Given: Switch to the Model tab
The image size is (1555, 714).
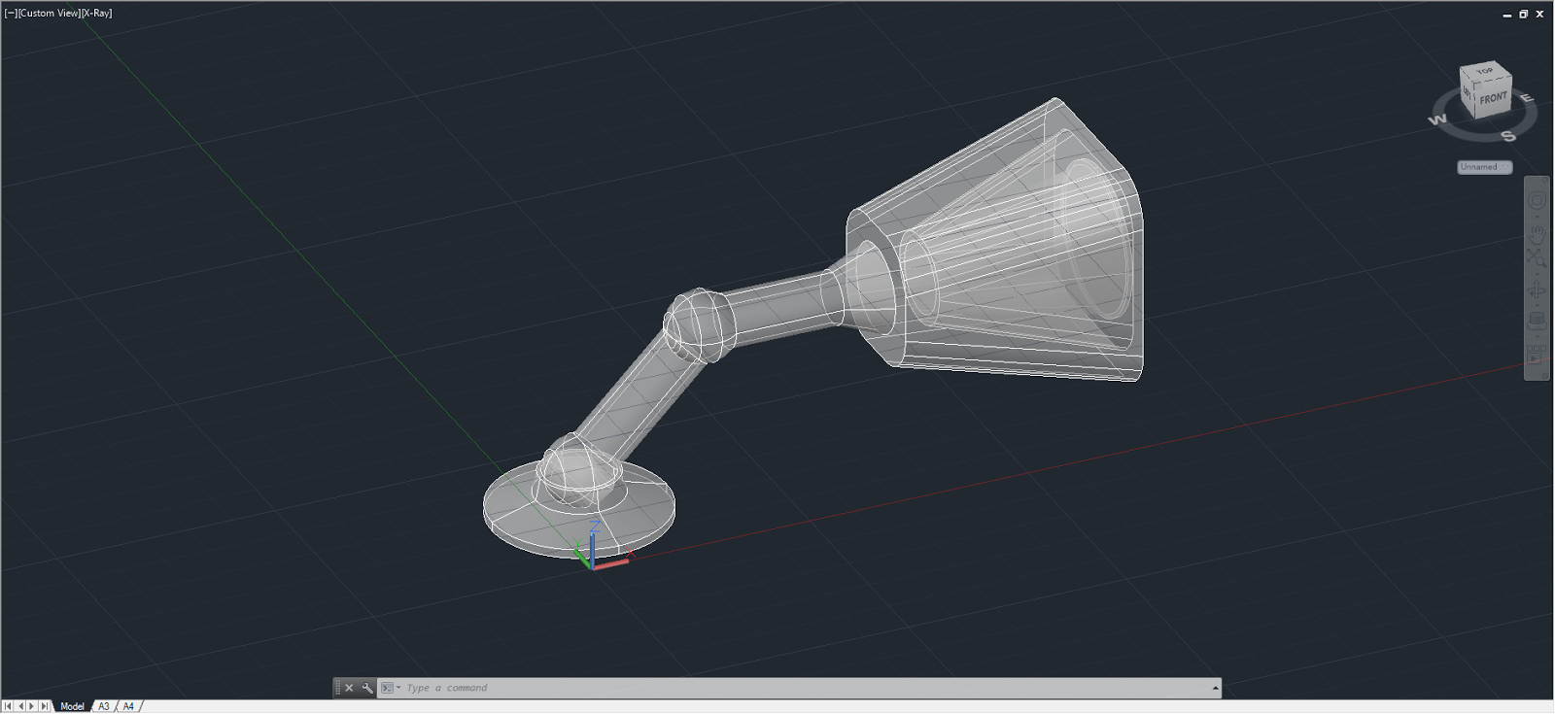Looking at the screenshot, I should pyautogui.click(x=72, y=706).
